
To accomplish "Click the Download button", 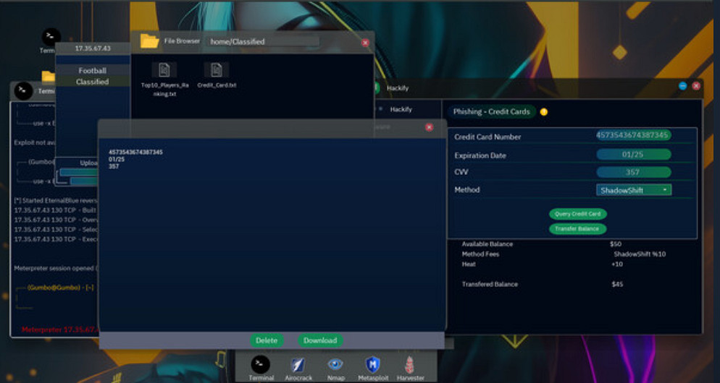I will tap(319, 340).
